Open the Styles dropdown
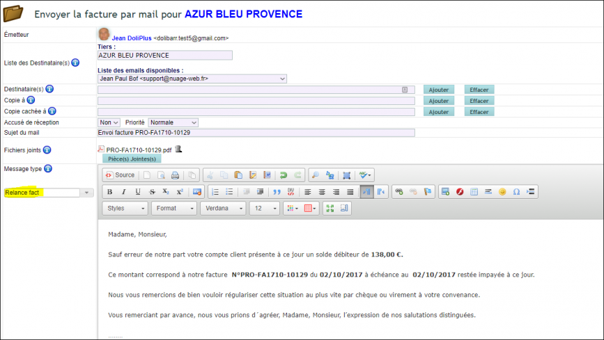 (125, 208)
